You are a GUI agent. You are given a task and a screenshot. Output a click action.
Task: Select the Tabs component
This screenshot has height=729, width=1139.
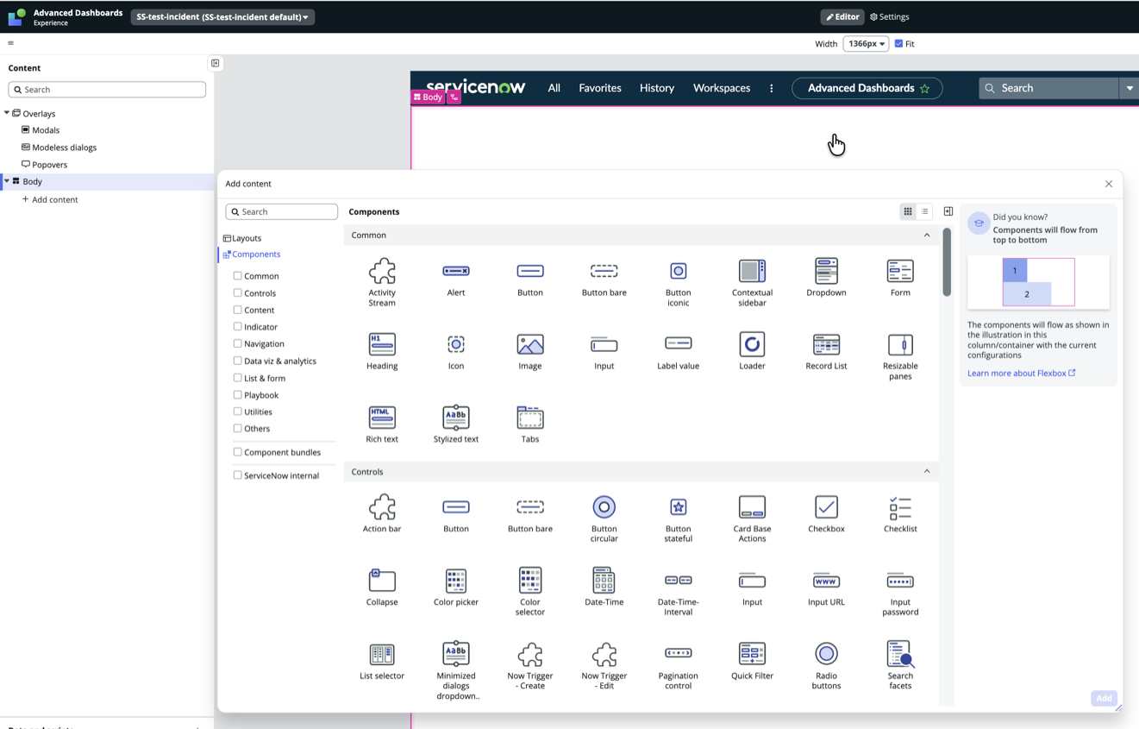pyautogui.click(x=530, y=424)
